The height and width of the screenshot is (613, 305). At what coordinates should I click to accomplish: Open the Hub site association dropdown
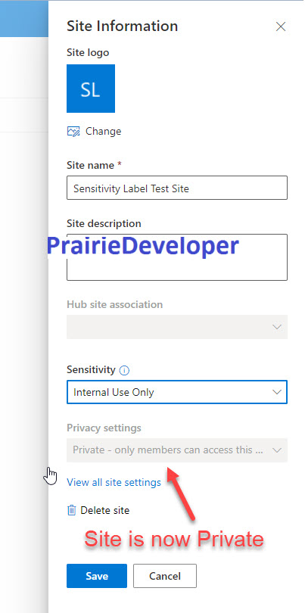click(177, 327)
